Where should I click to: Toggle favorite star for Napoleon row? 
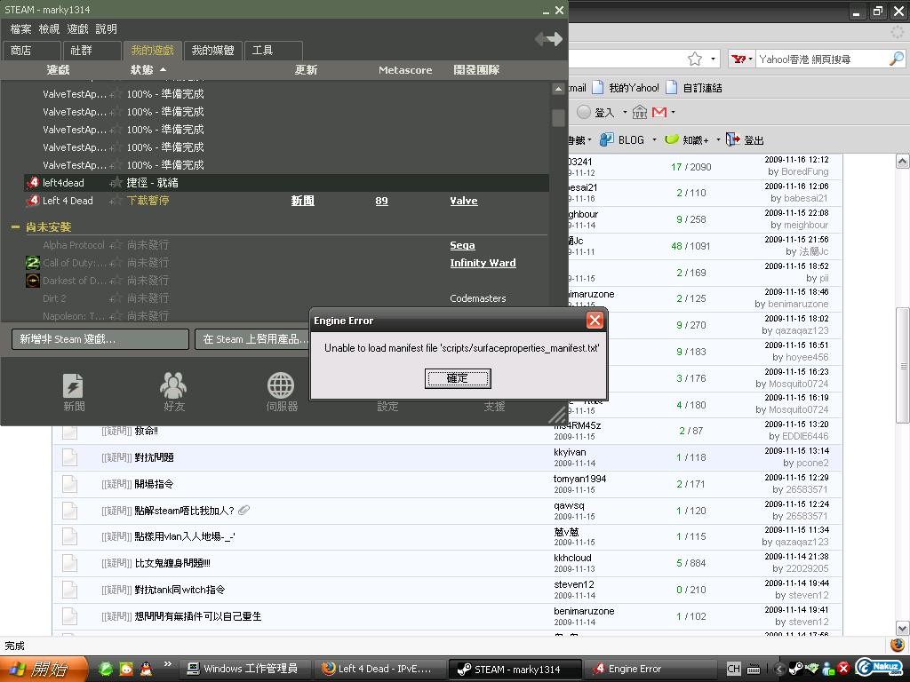click(116, 316)
